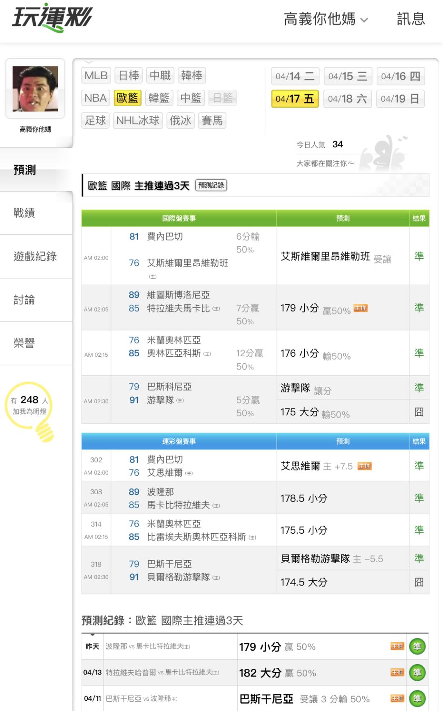
Task: Choose date 04/19 日
Action: coord(400,99)
